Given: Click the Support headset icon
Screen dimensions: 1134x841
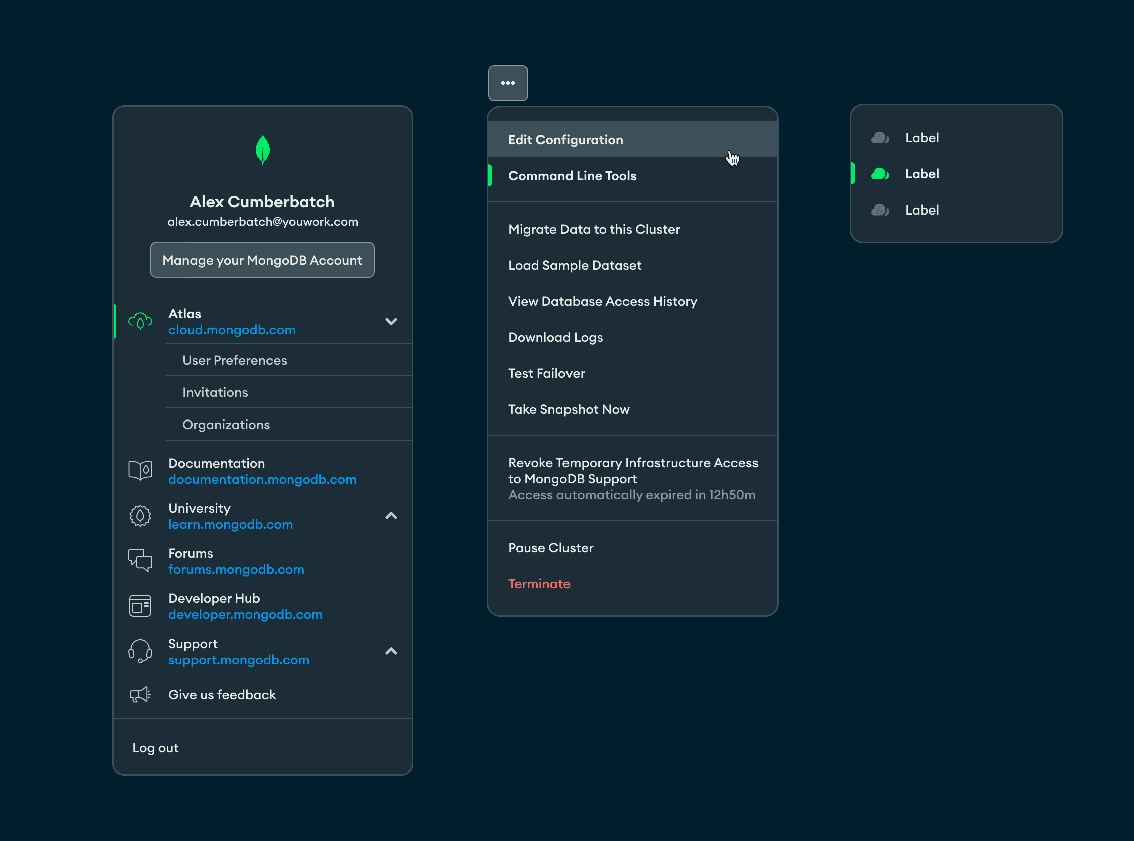Looking at the screenshot, I should coord(140,651).
